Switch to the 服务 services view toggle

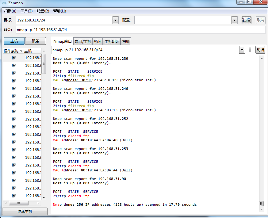click(36, 41)
